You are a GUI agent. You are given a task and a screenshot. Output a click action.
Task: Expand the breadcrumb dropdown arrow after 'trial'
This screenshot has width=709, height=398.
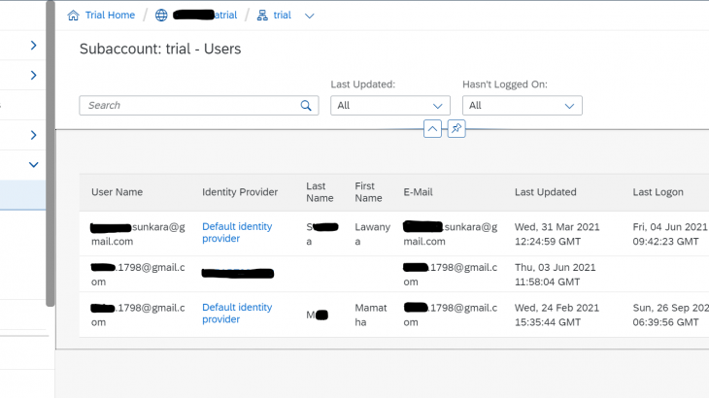(309, 16)
